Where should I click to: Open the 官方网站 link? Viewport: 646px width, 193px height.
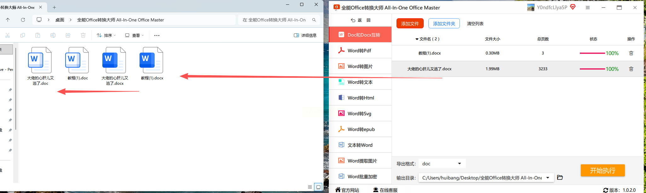pos(347,190)
